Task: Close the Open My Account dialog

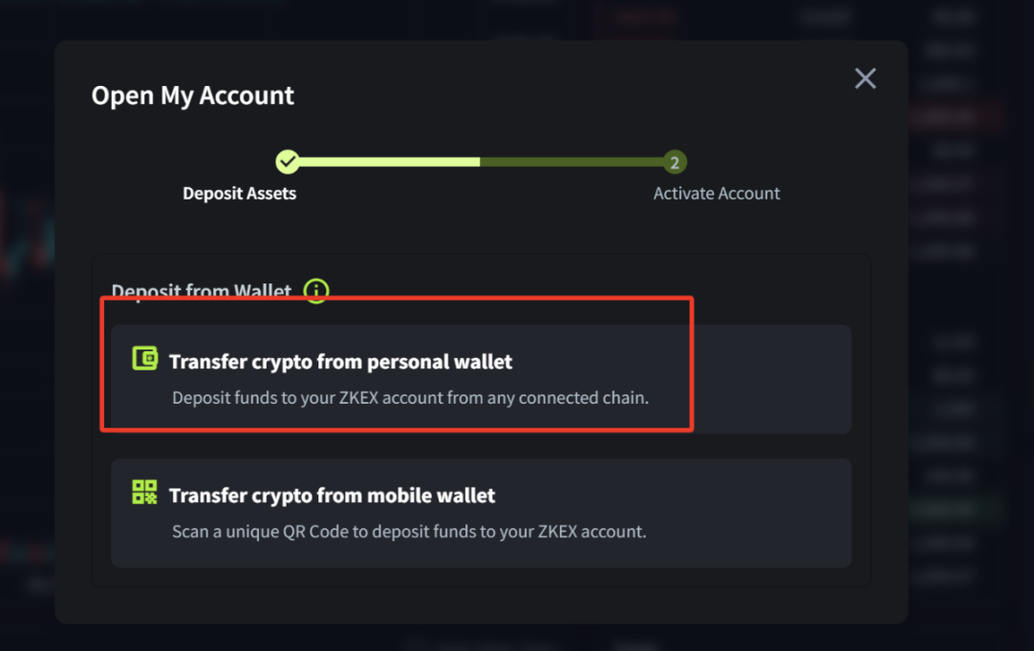Action: [x=865, y=78]
